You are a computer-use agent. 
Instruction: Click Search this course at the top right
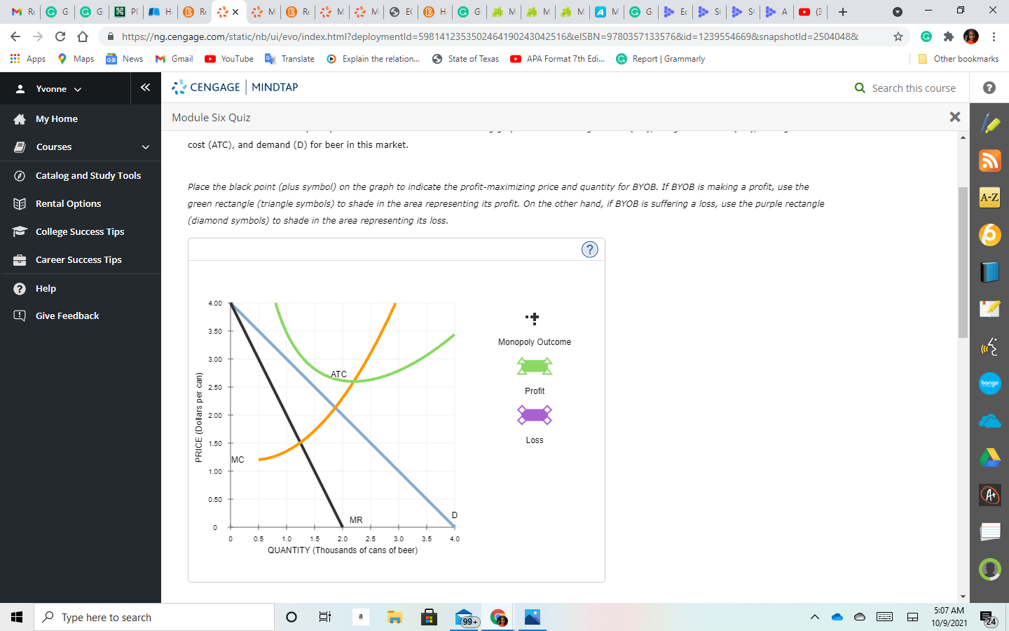click(x=907, y=88)
